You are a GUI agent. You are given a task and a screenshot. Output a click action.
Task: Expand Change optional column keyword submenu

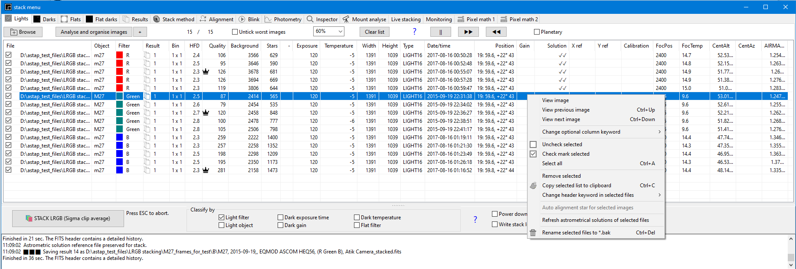coord(596,132)
